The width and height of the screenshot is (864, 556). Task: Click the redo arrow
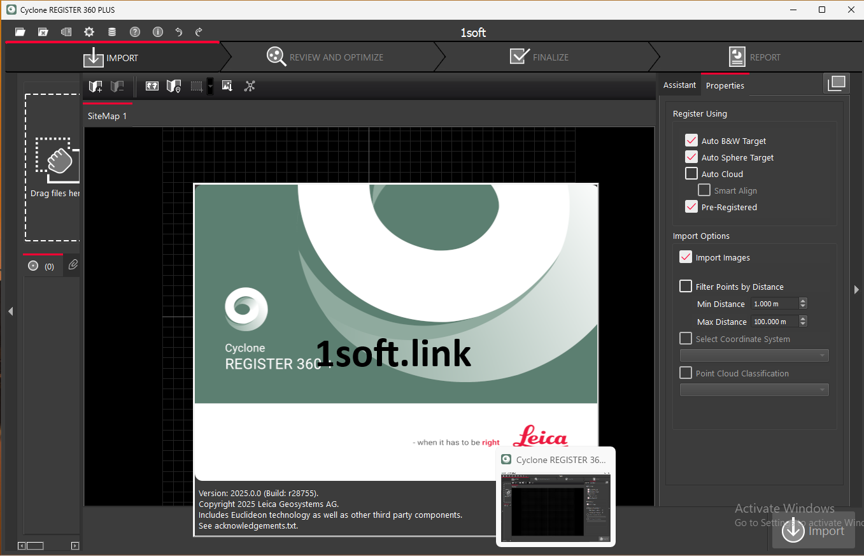(x=199, y=32)
